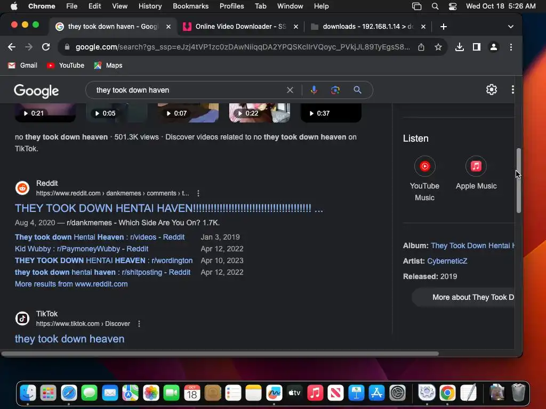This screenshot has width=546, height=409.
Task: Open the View menu
Action: tap(119, 6)
